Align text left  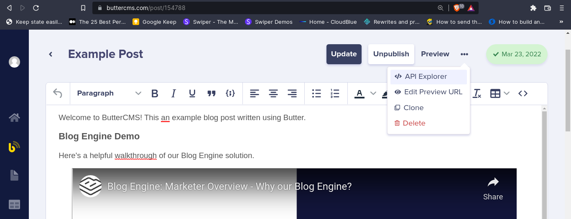coord(255,93)
